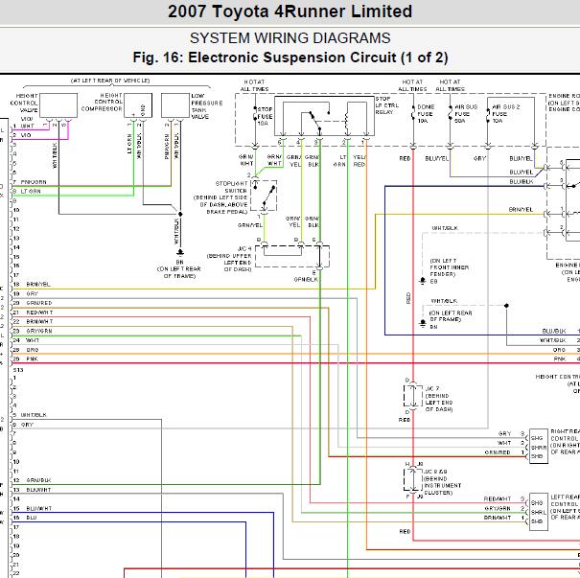Click the "LT GRN" label under relay pin 2

[x=339, y=161]
